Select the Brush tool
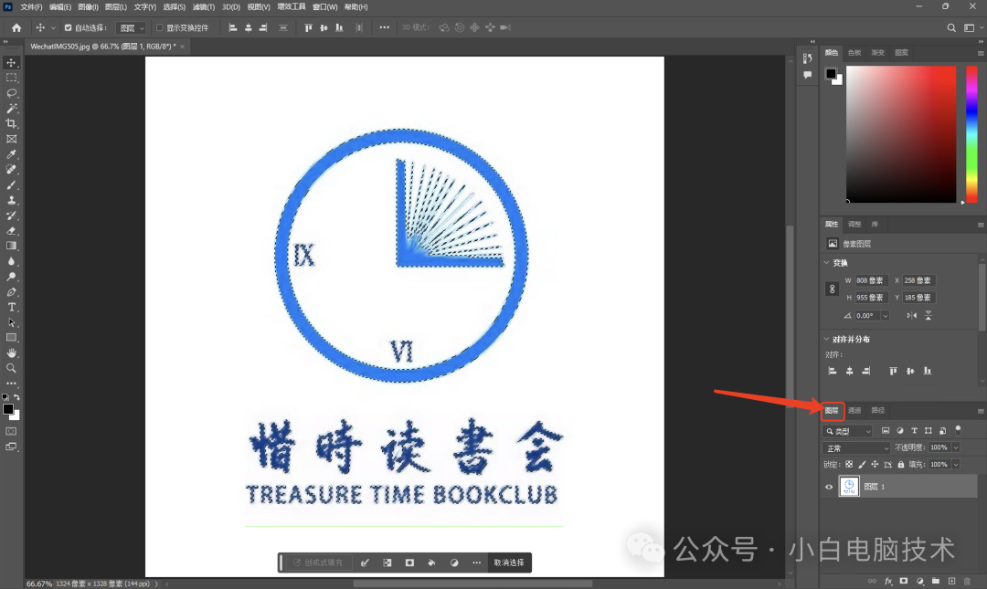 [x=11, y=185]
